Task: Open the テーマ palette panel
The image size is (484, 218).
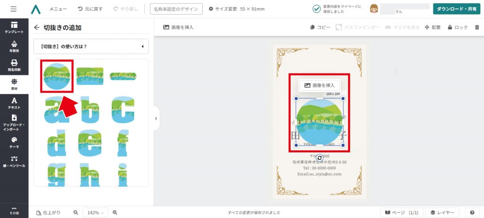Action: tap(14, 143)
